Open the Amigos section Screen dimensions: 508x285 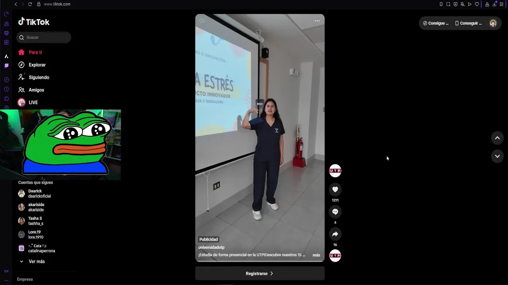[31, 90]
